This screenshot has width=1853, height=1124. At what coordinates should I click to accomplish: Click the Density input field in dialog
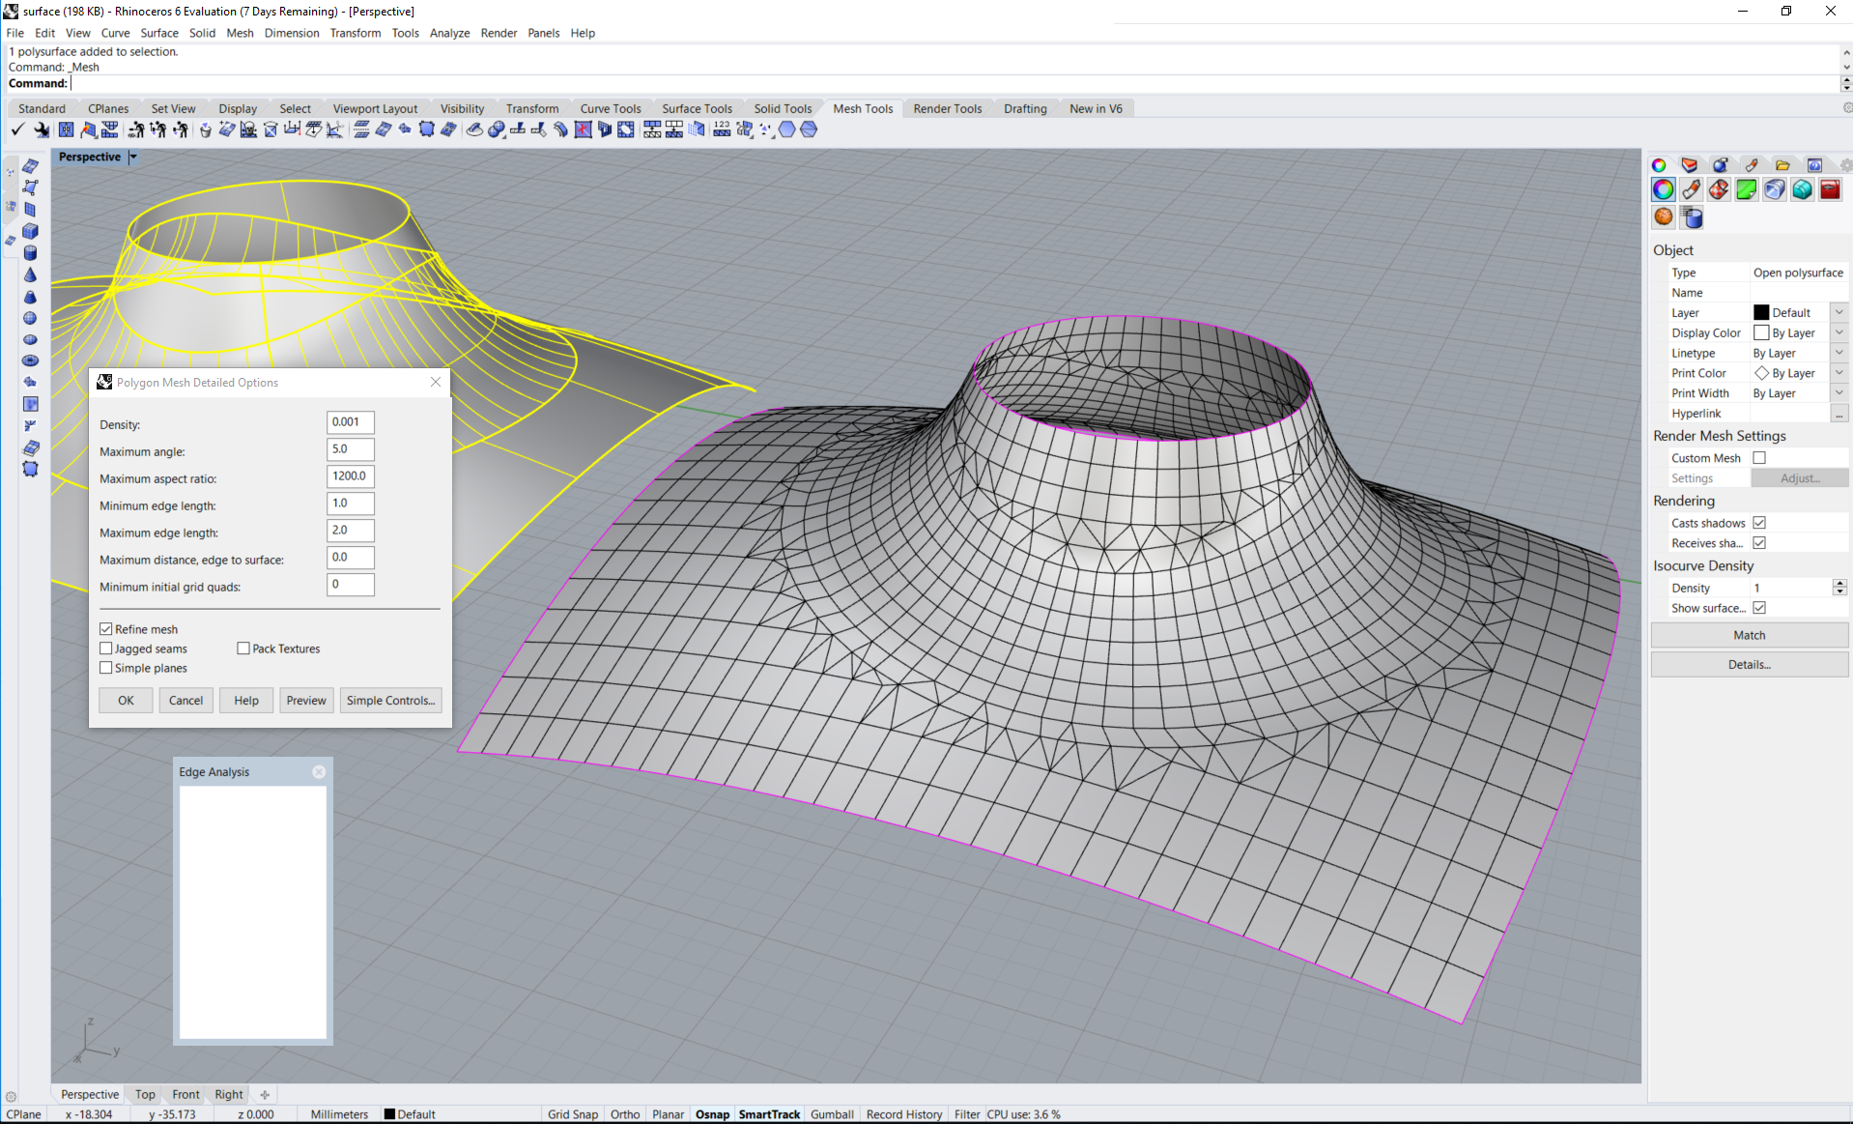(x=350, y=422)
